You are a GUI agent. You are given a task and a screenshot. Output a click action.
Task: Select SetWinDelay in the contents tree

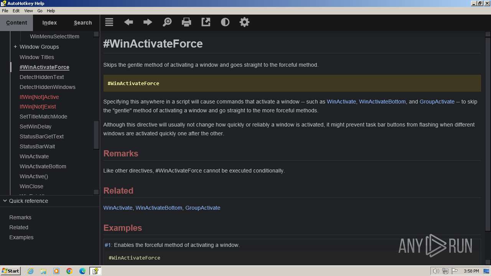pyautogui.click(x=35, y=127)
